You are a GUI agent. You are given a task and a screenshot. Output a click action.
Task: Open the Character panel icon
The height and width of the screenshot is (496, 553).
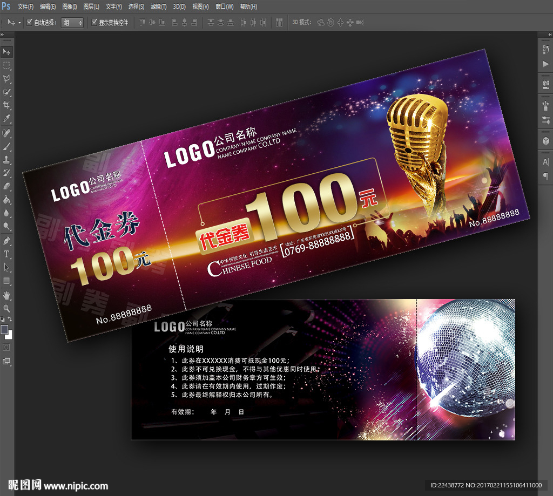coord(545,162)
